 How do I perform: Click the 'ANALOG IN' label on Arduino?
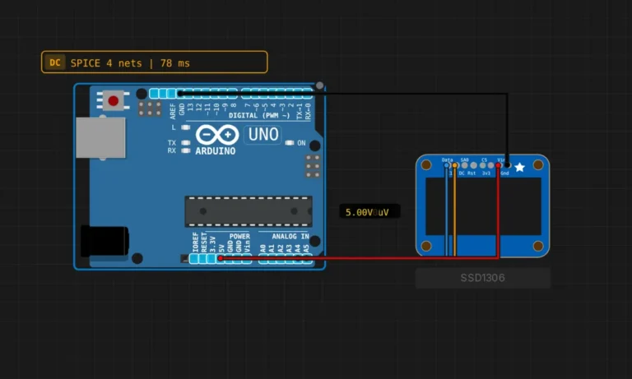tap(290, 237)
